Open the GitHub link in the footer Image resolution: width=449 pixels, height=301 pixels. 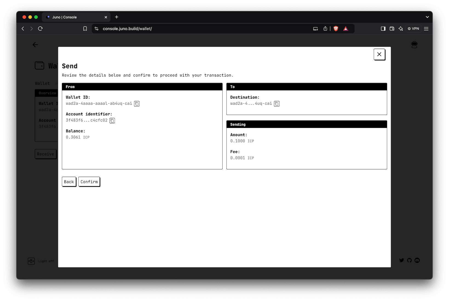[x=409, y=260]
